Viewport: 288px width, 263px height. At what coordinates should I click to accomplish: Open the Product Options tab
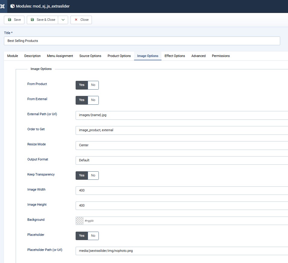pos(119,56)
